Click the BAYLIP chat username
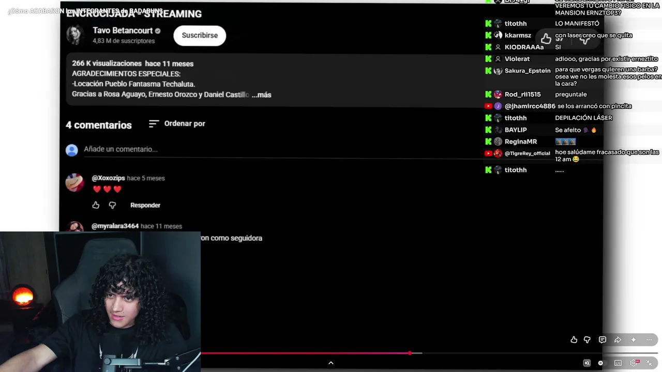The image size is (662, 372). [x=516, y=130]
